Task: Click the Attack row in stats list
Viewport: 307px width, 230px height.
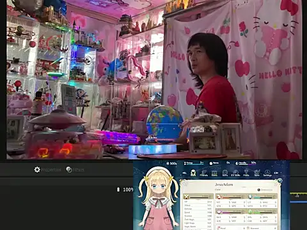Action: pyautogui.click(x=198, y=205)
